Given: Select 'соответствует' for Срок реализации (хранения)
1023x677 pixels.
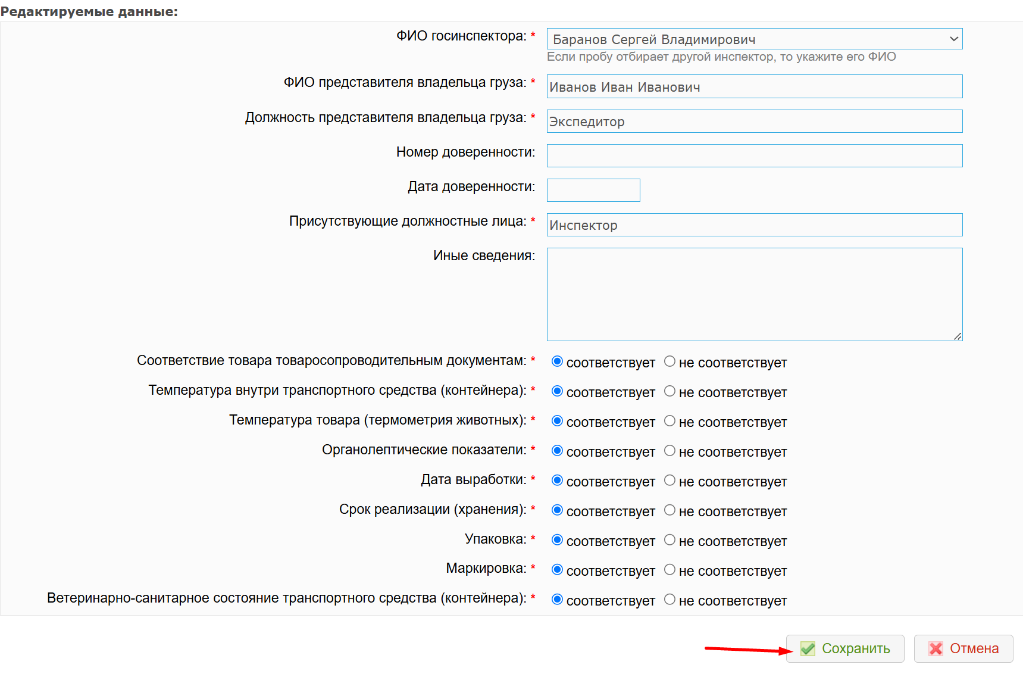Looking at the screenshot, I should [x=557, y=510].
